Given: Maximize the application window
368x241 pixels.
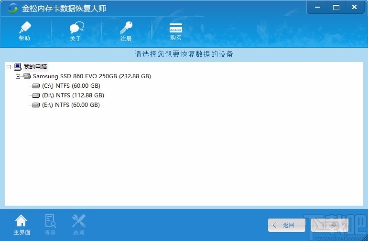Looking at the screenshot, I should [x=336, y=8].
